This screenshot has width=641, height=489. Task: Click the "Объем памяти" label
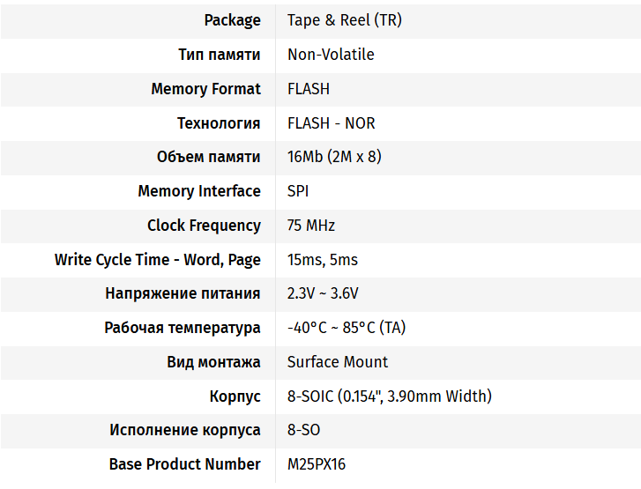tap(208, 157)
